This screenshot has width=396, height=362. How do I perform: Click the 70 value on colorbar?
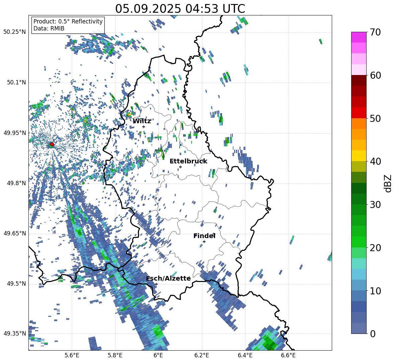tap(375, 32)
